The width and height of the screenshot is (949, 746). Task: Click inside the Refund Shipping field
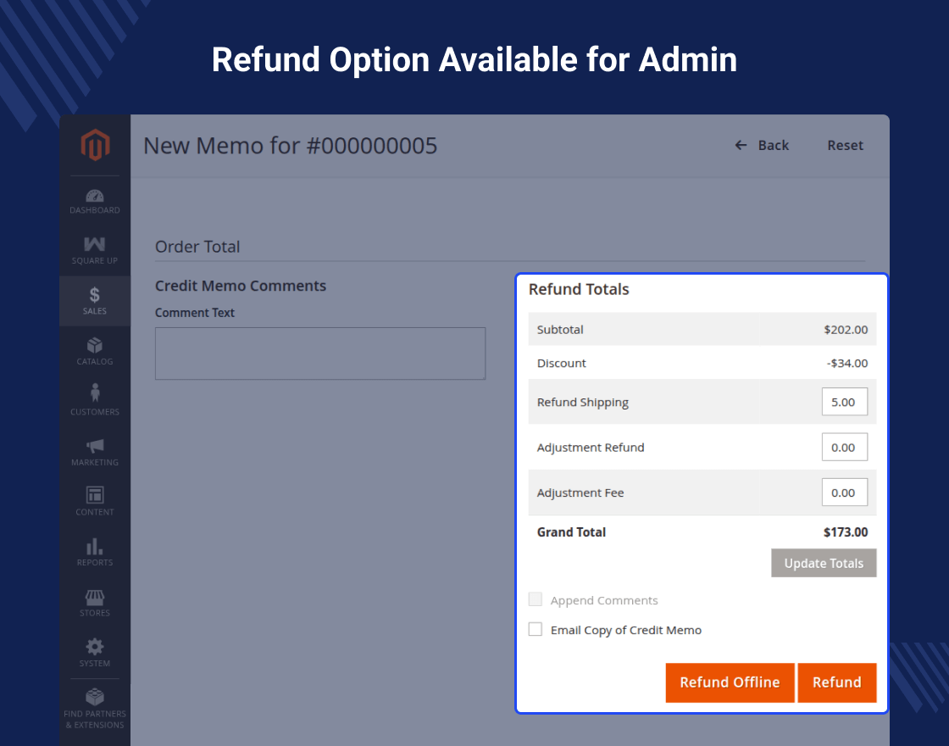point(844,402)
